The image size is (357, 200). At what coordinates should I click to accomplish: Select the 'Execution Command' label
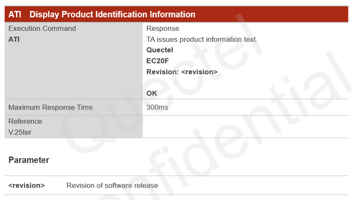[x=42, y=29]
